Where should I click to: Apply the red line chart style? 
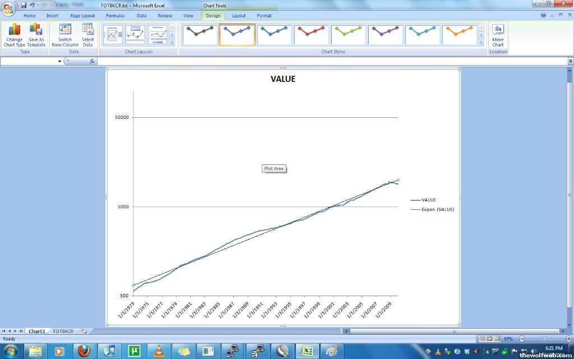(311, 35)
